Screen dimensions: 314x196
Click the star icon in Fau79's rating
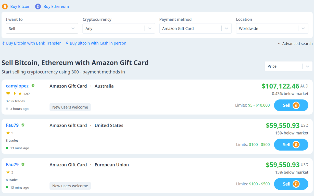click(8, 133)
